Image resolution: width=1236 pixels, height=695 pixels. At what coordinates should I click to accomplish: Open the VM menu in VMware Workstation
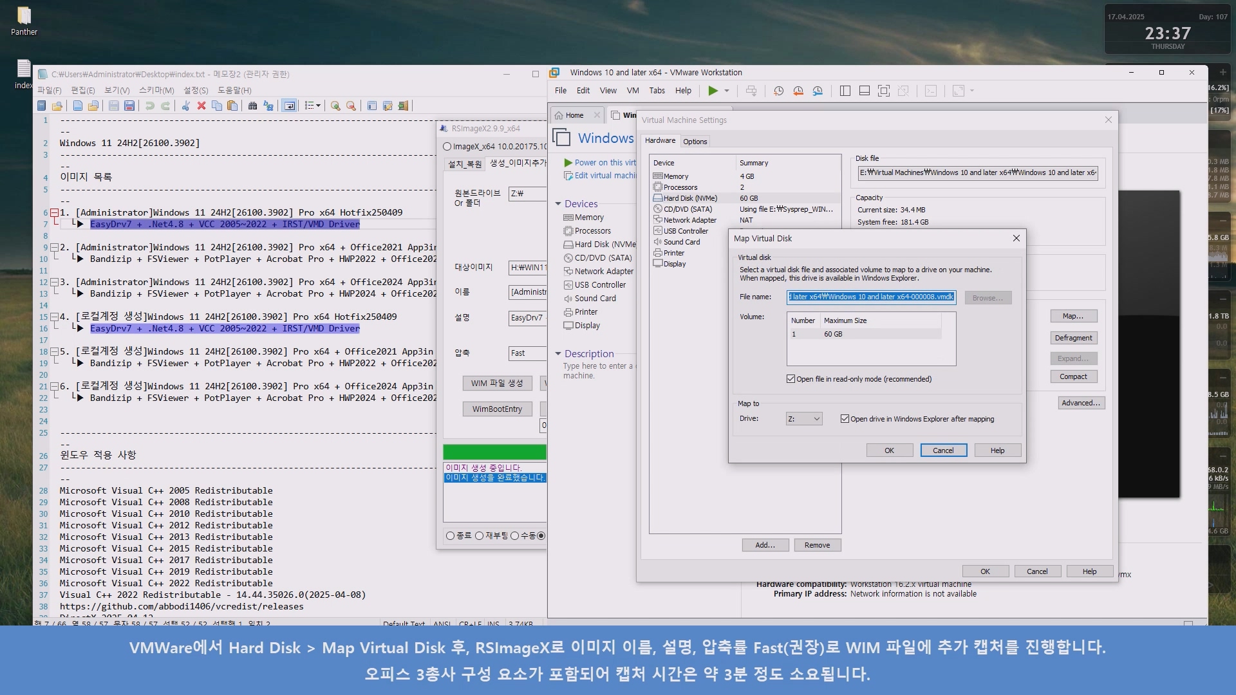coord(633,91)
